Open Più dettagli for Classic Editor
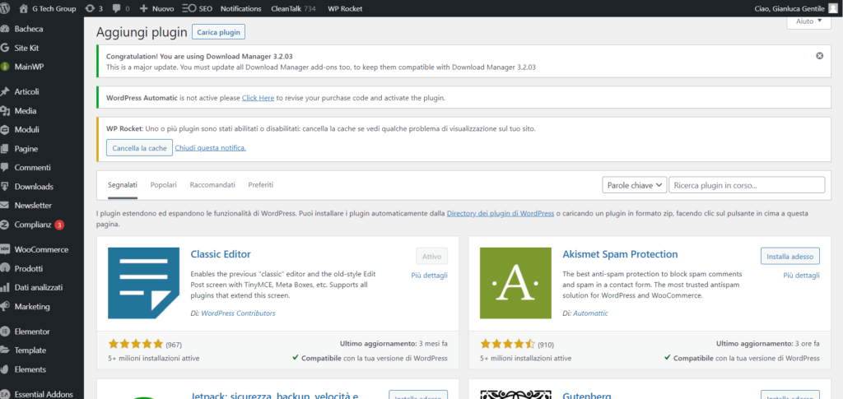The height and width of the screenshot is (399, 843). point(429,276)
